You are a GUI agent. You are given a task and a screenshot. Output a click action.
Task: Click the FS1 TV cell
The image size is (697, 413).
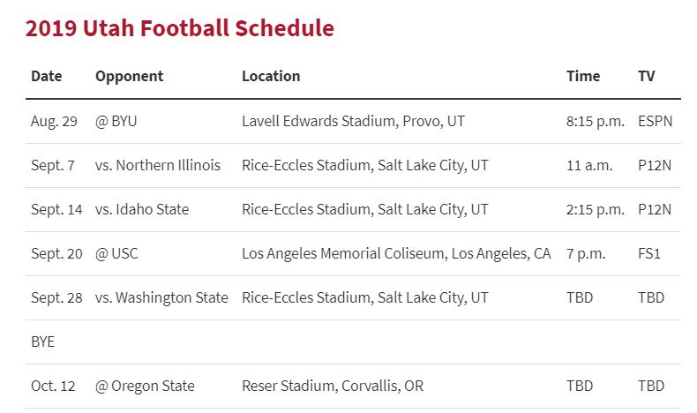tap(649, 253)
